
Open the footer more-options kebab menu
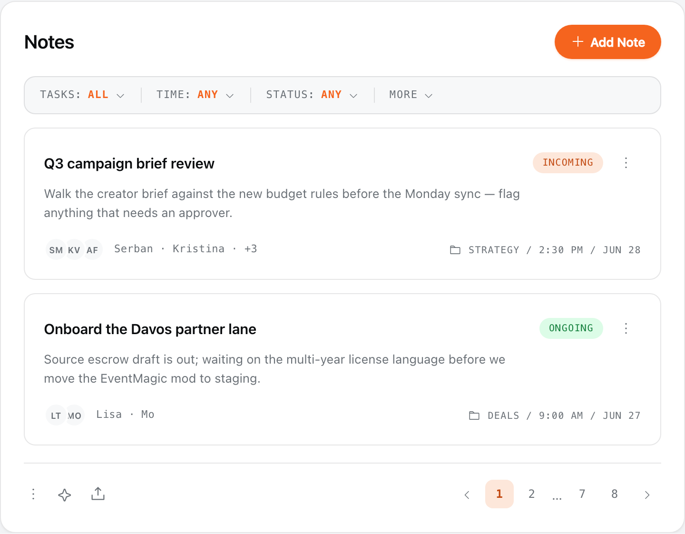point(33,494)
